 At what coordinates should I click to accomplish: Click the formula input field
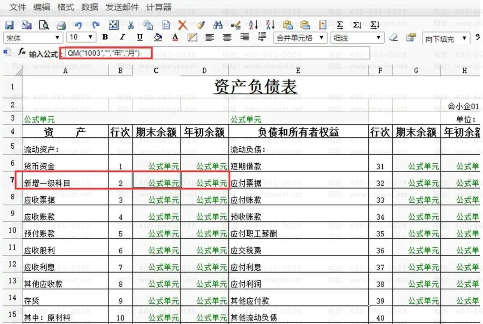click(217, 53)
